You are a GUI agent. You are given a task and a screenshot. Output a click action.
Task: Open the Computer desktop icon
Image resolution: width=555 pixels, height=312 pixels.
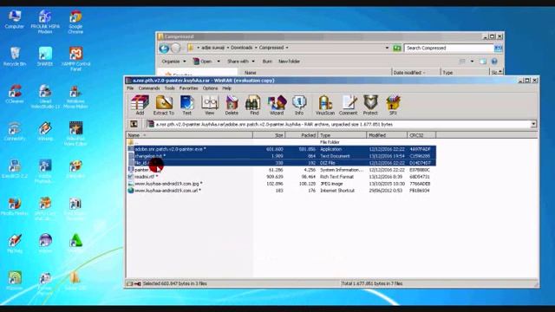point(14,19)
